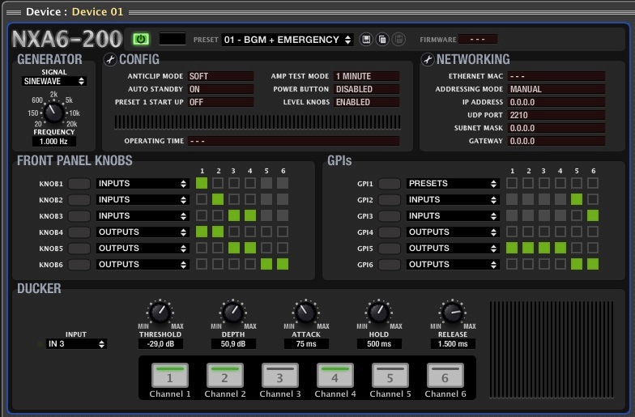
Task: Click the Ducker THRESHOLD knob
Action: click(160, 312)
